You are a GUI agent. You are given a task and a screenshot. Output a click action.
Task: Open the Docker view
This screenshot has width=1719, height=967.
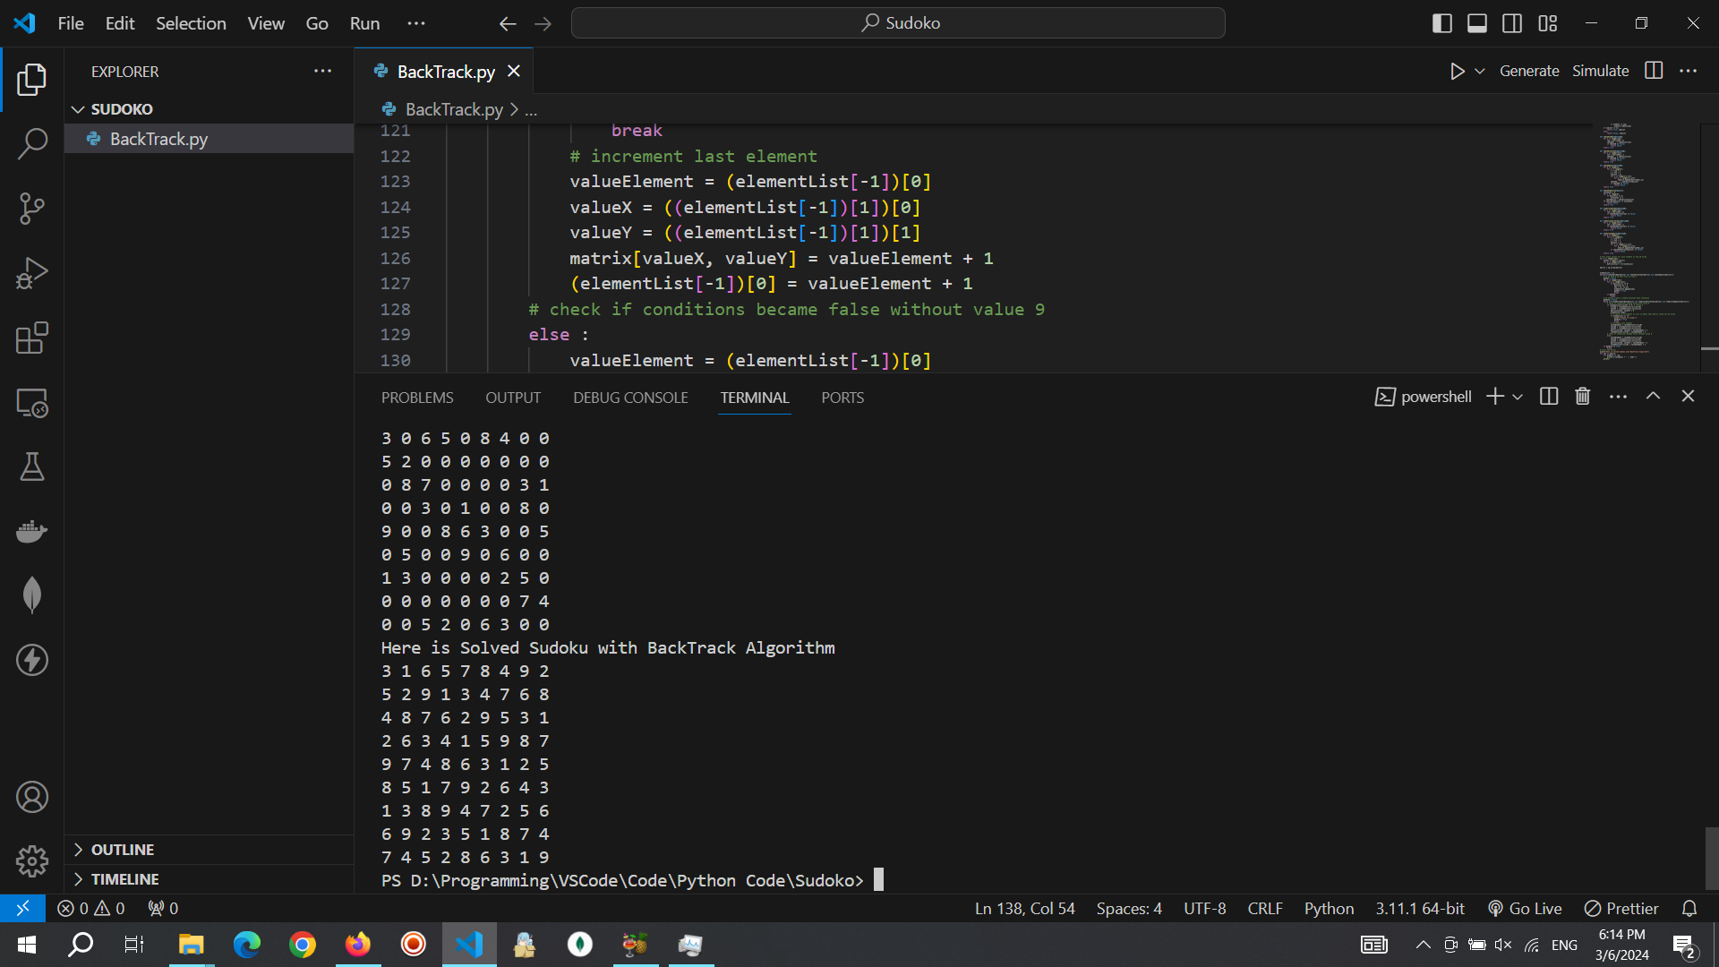(32, 531)
